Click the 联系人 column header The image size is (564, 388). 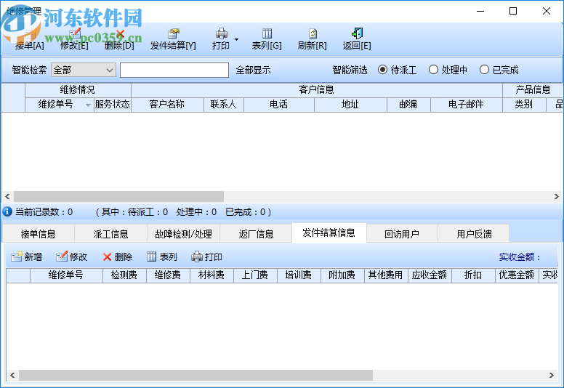pos(223,105)
